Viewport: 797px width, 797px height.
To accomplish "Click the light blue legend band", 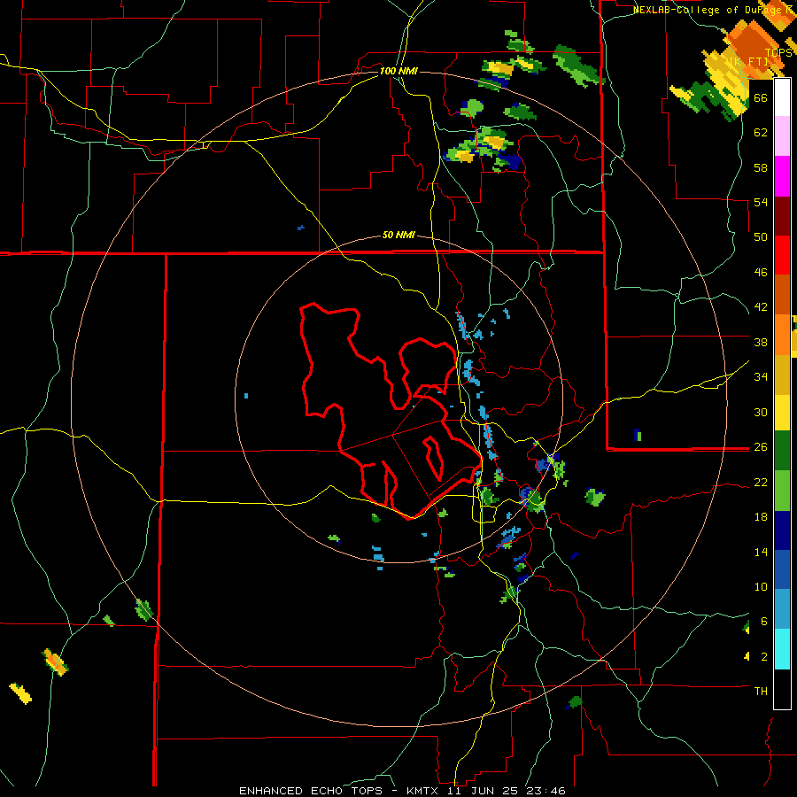I will coord(782,609).
